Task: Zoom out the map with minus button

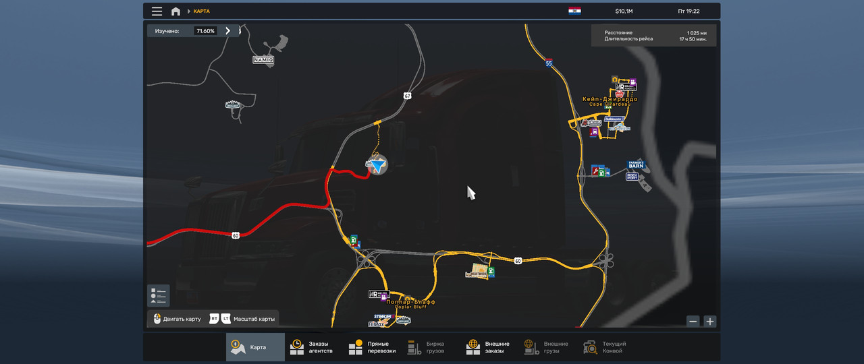Action: 693,322
